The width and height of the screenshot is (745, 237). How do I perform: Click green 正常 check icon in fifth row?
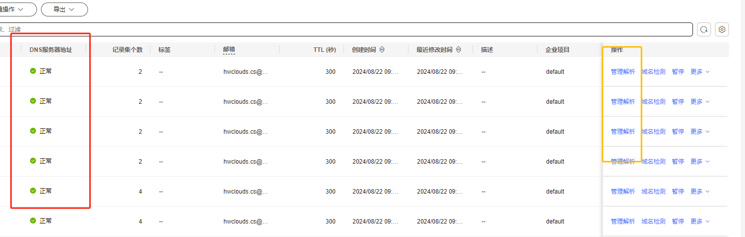click(33, 191)
